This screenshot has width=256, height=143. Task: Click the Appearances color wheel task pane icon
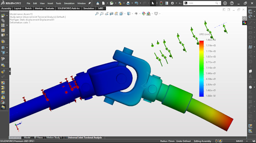244,23
